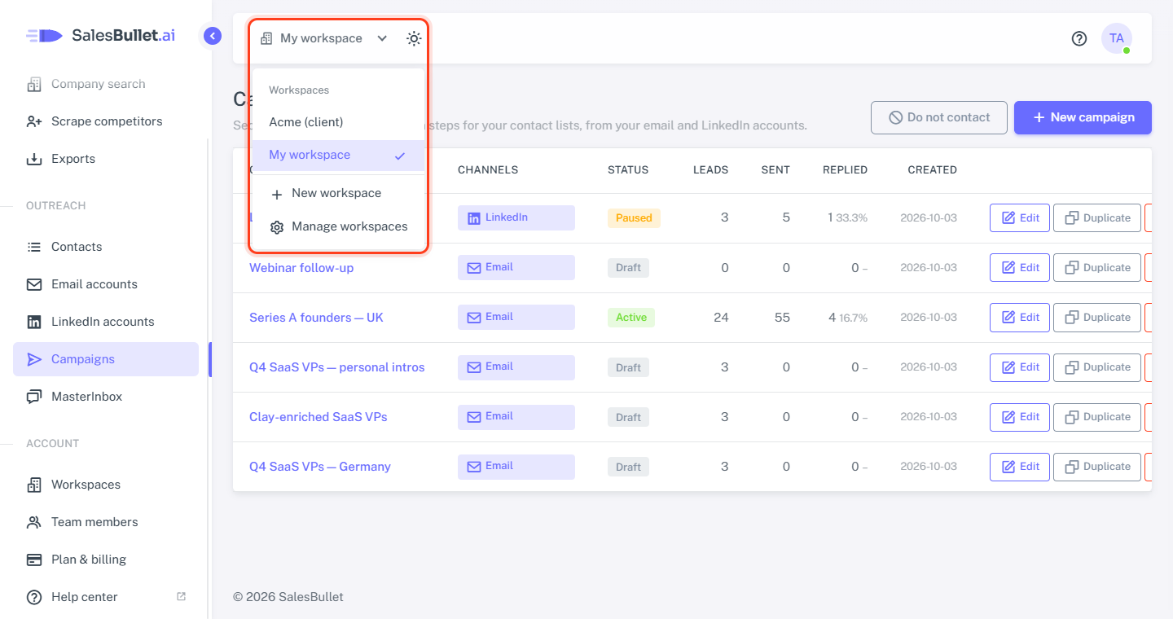Image resolution: width=1173 pixels, height=619 pixels.
Task: Open the TA user avatar menu
Action: tap(1117, 38)
